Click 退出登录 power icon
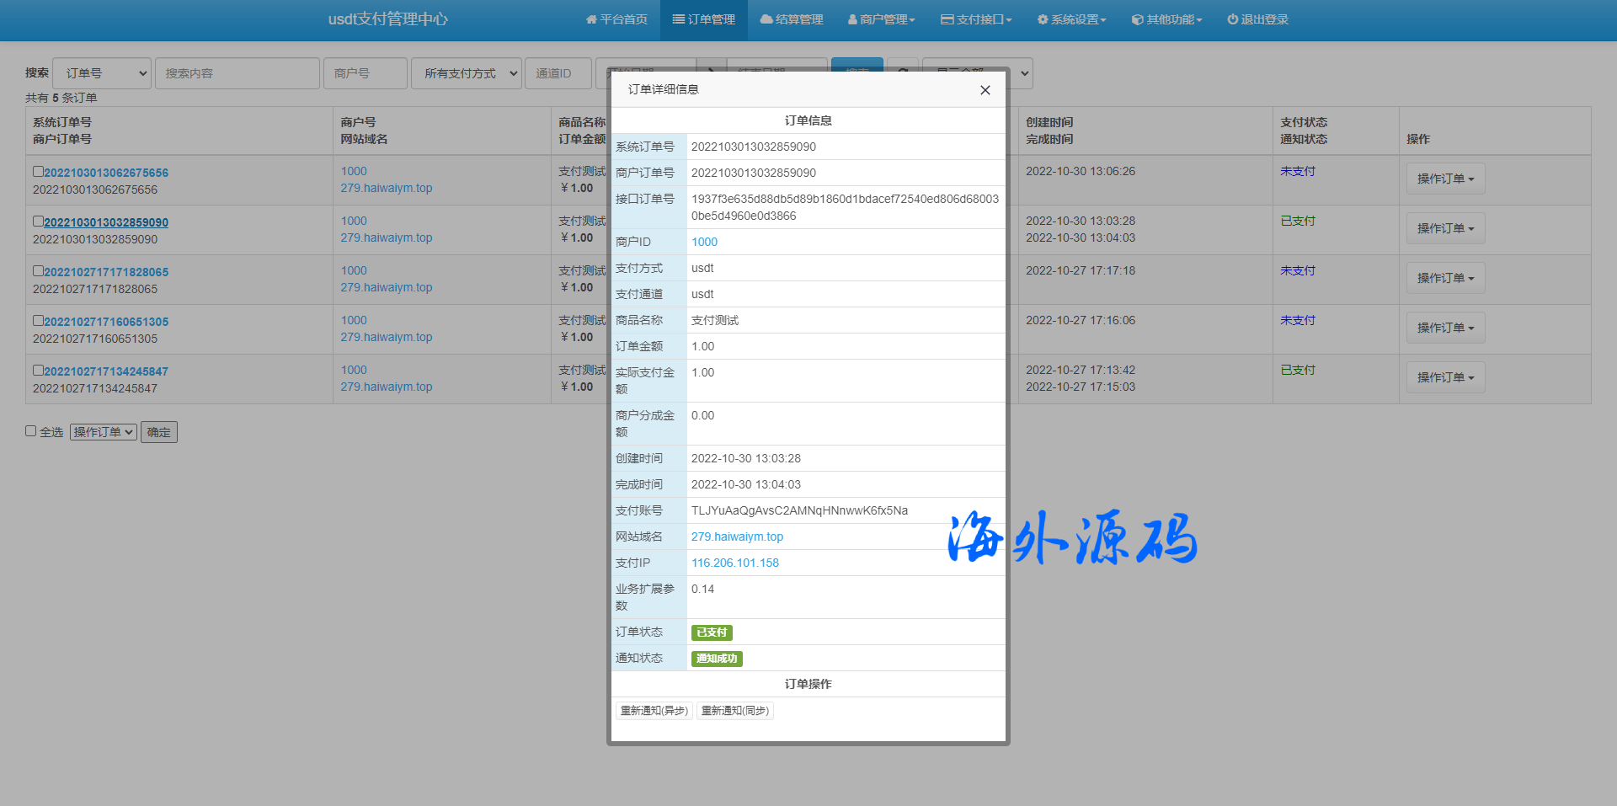 point(1257,19)
